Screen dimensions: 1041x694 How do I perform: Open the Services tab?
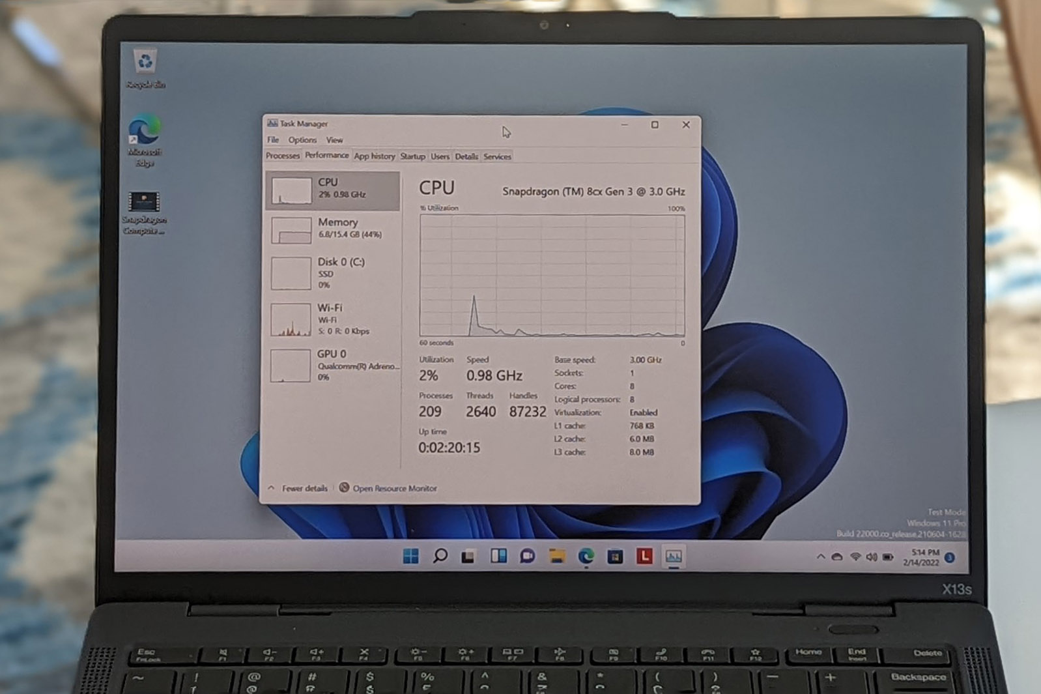[497, 156]
